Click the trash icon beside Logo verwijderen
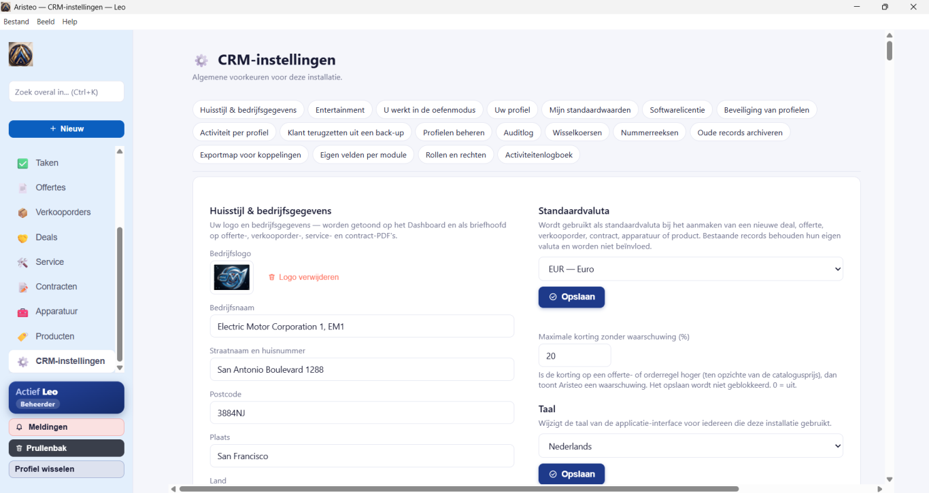 tap(271, 277)
